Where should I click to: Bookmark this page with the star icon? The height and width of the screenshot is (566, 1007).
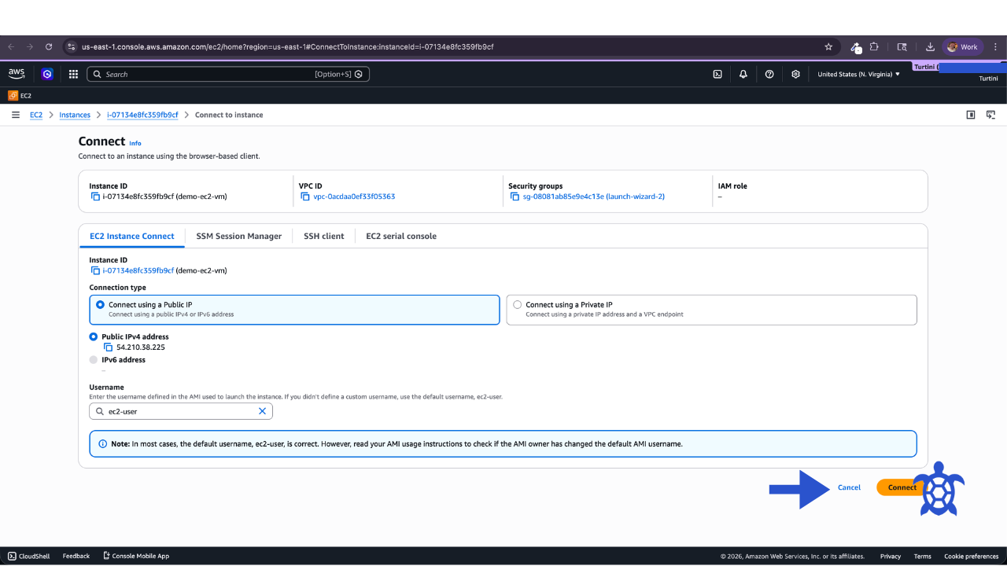tap(828, 47)
